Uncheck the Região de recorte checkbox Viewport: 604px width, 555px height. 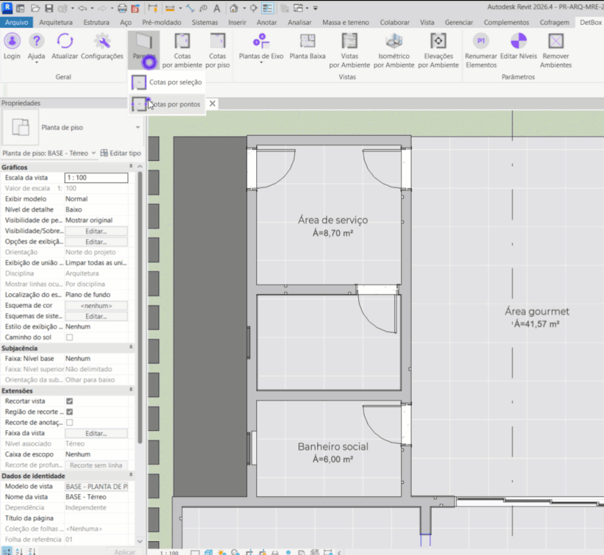(x=69, y=412)
